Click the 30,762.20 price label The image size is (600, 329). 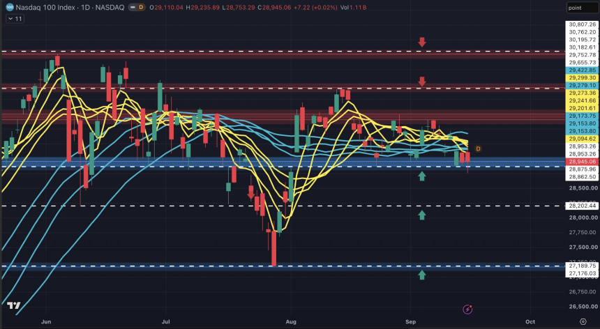pos(582,32)
